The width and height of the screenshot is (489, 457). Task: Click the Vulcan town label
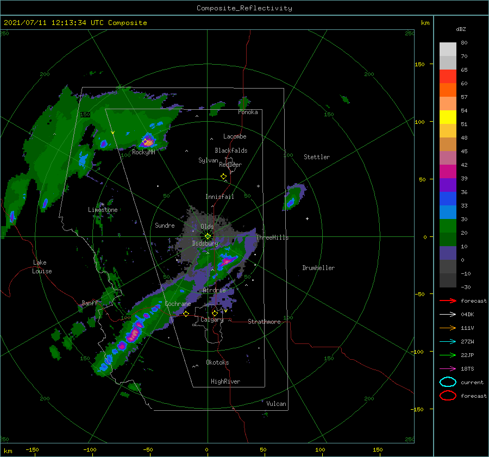pos(277,404)
